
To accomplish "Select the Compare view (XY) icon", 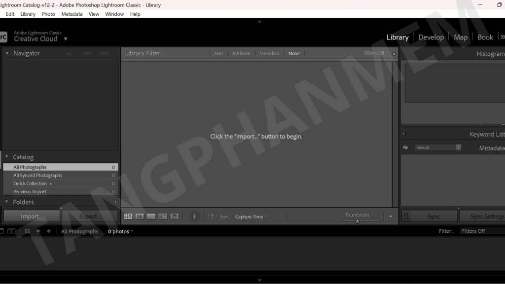I will pyautogui.click(x=151, y=216).
